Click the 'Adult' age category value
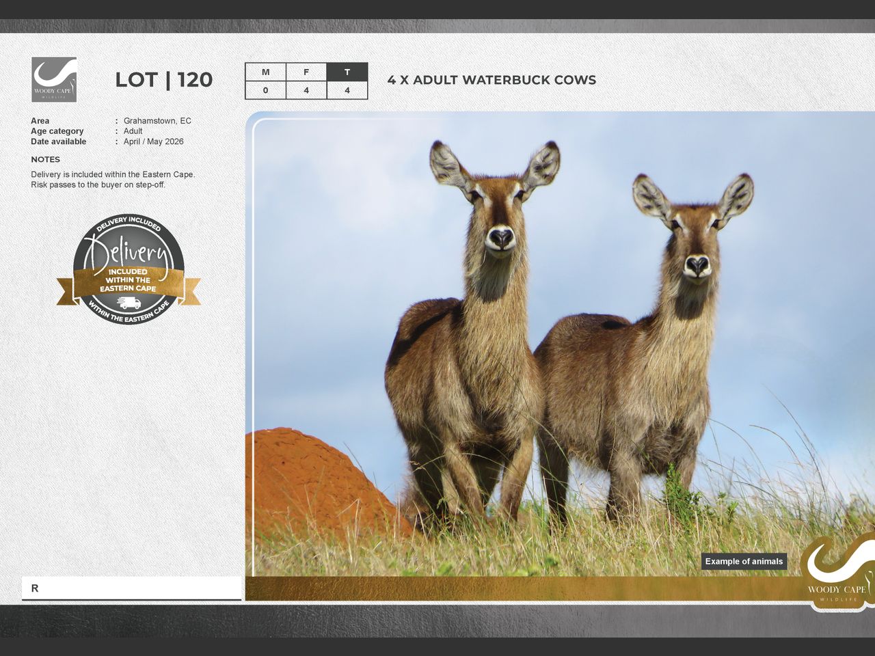The width and height of the screenshot is (875, 656). (133, 131)
